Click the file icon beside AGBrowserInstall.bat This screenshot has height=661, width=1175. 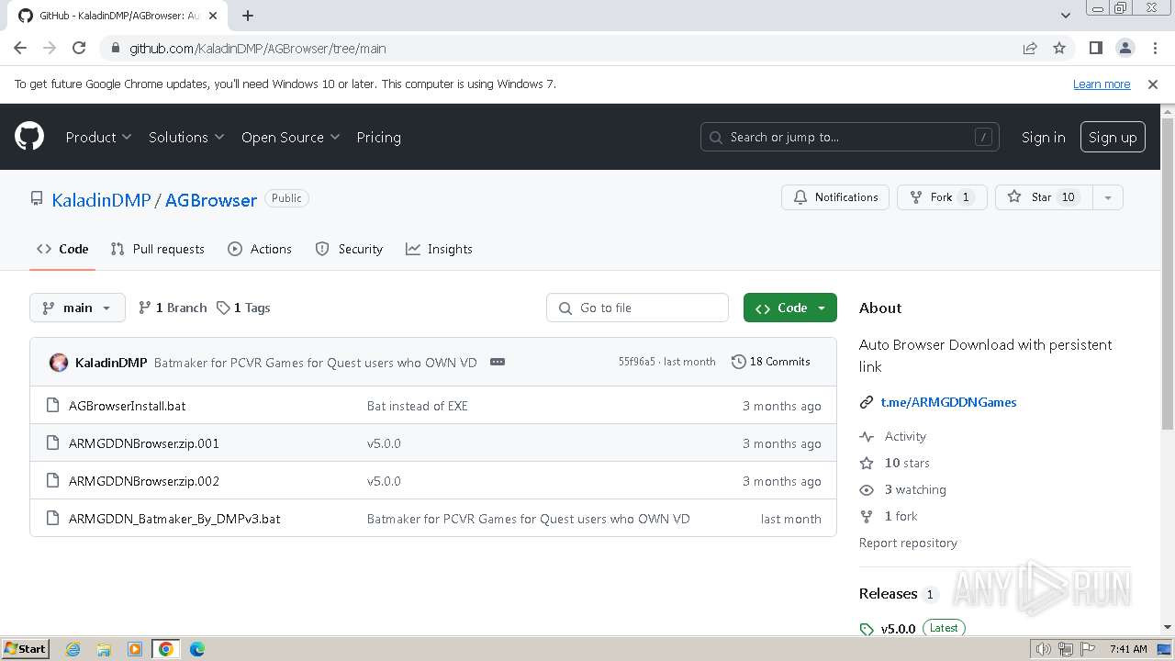click(52, 406)
